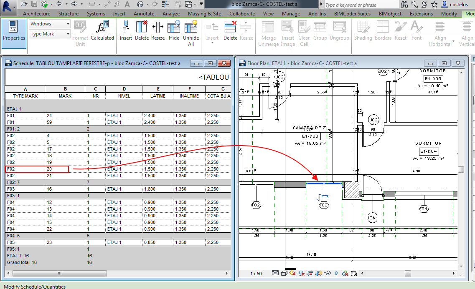The width and height of the screenshot is (475, 289).
Task: Click the Visual Style cube icon
Action: pos(284,273)
